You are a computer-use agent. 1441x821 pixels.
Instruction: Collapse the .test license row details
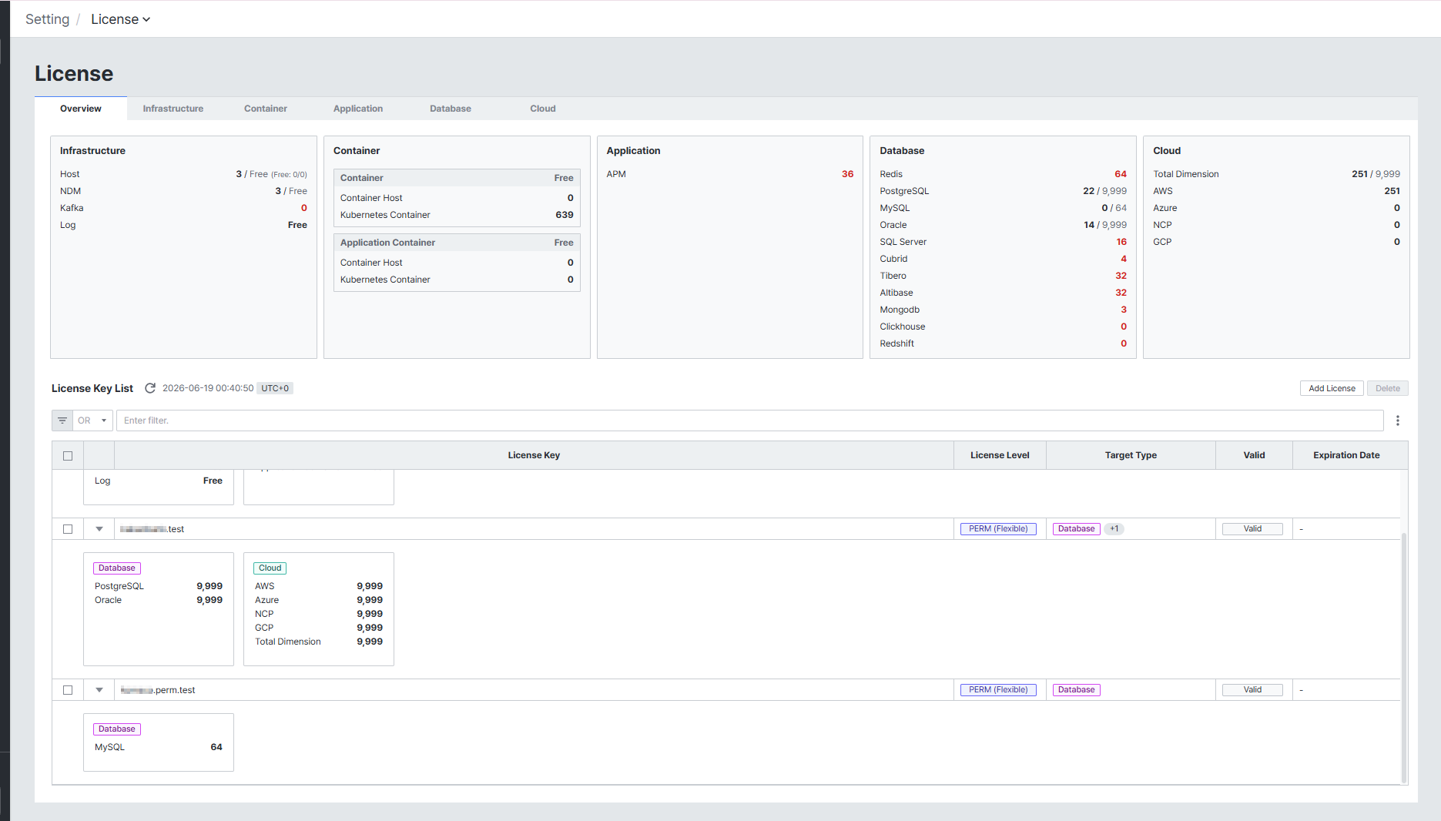point(99,529)
